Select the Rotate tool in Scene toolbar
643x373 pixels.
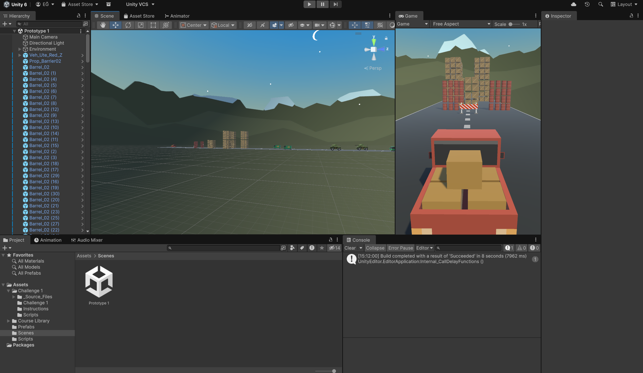point(128,25)
